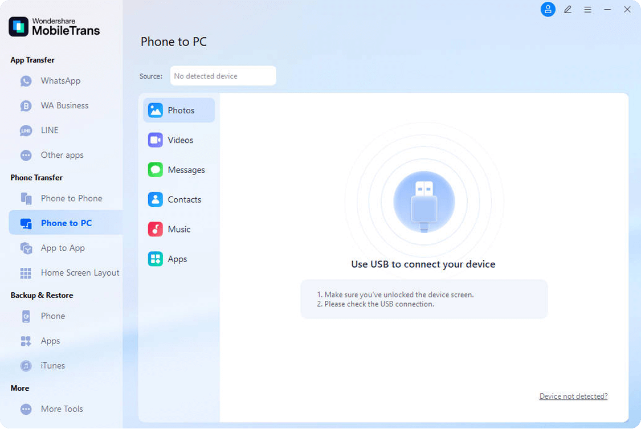The height and width of the screenshot is (429, 641).
Task: Open the Device not detected help link
Action: pos(573,396)
